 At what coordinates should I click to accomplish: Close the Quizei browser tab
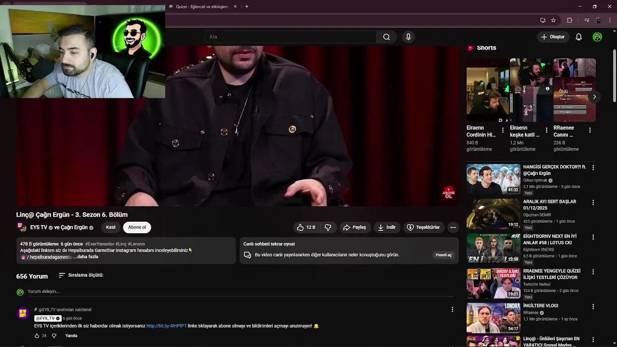[x=235, y=7]
